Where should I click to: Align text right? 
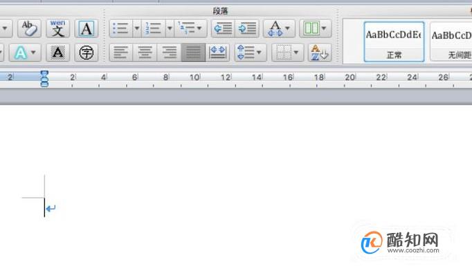click(169, 53)
